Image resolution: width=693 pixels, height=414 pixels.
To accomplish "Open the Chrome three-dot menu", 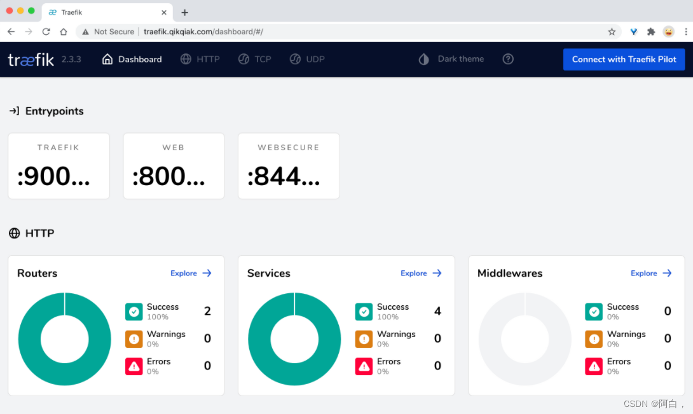I will [686, 31].
